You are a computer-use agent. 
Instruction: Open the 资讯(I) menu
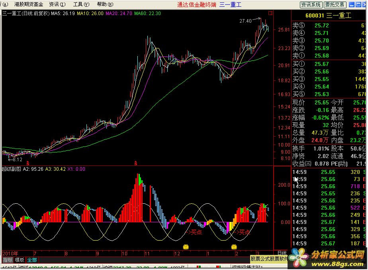click(57, 4)
